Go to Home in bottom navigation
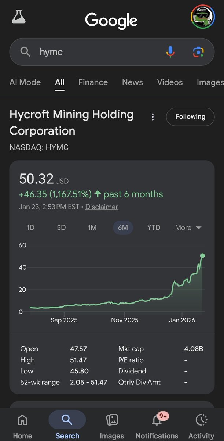 22,426
